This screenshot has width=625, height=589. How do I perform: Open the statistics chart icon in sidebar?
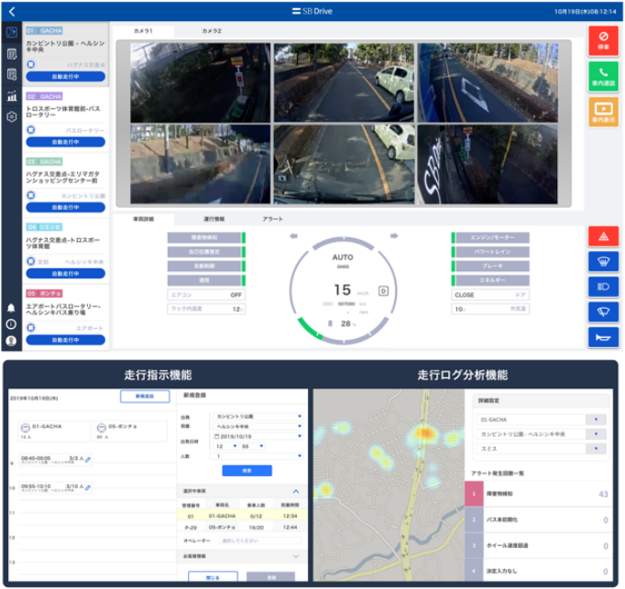(12, 96)
